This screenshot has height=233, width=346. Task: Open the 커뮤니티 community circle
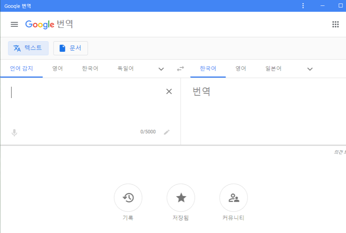pos(233,198)
